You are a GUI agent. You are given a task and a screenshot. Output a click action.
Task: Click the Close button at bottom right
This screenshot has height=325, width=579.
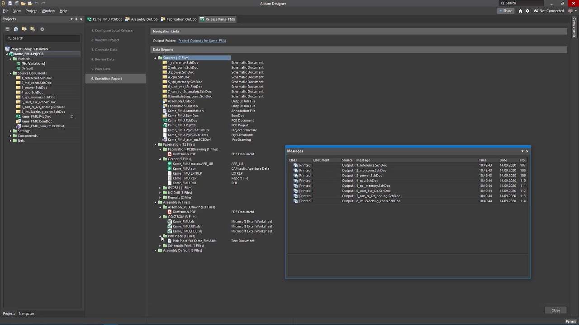point(555,310)
